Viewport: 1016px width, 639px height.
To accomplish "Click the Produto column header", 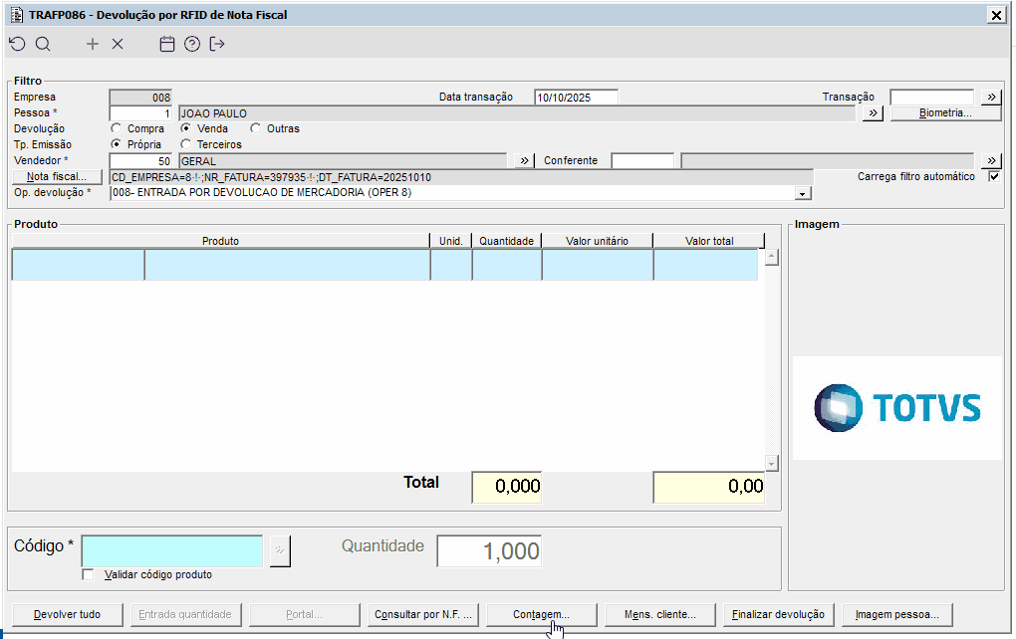I will click(220, 241).
